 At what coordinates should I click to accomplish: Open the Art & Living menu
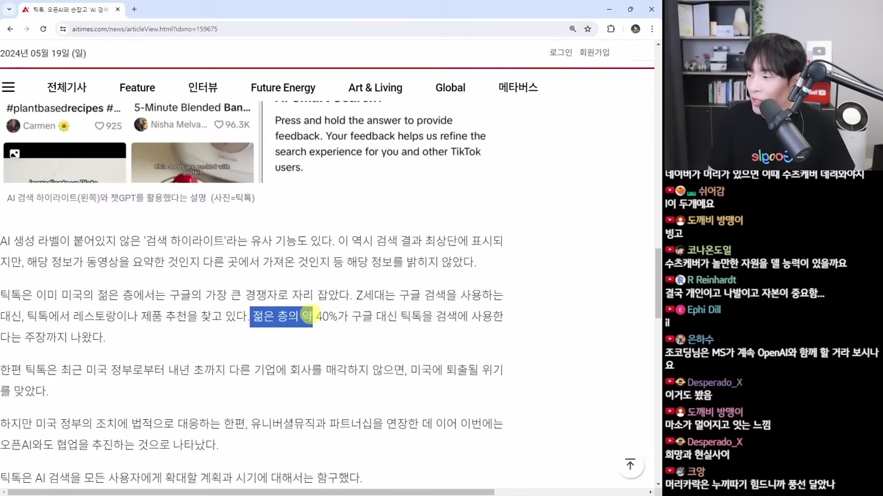(x=375, y=87)
